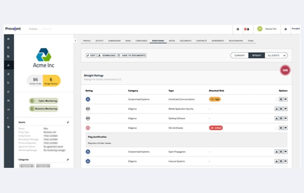Click the chart icon in left sidebar
Viewport: 304px width, 193px height.
click(x=8, y=109)
